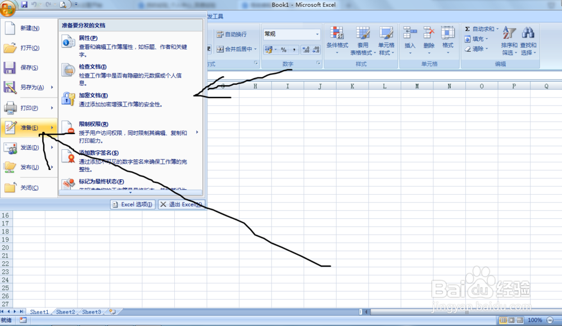562x326 pixels.
Task: Expand 另存为 submenu arrow
Action: (52, 88)
